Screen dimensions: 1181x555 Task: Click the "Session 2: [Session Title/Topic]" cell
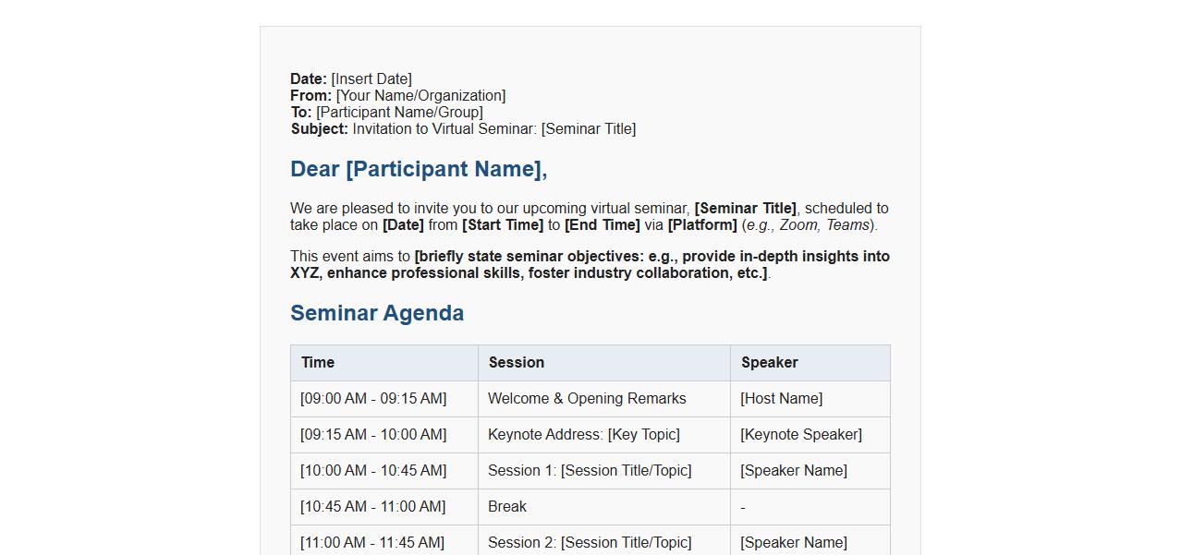click(x=590, y=543)
